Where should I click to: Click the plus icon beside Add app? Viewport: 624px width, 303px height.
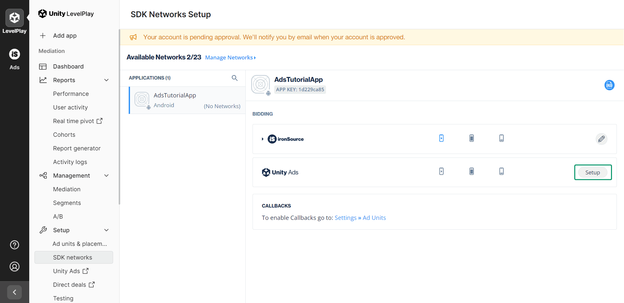point(43,36)
